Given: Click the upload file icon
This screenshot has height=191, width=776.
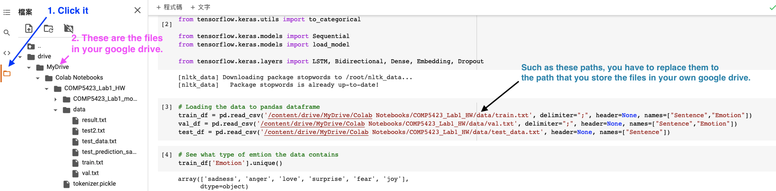Looking at the screenshot, I should [29, 28].
